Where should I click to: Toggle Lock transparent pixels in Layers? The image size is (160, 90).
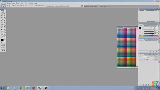point(143,59)
